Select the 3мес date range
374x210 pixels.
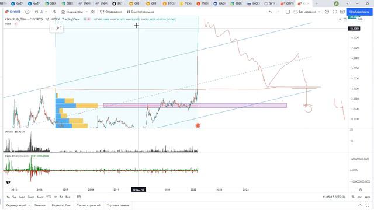[31, 197]
